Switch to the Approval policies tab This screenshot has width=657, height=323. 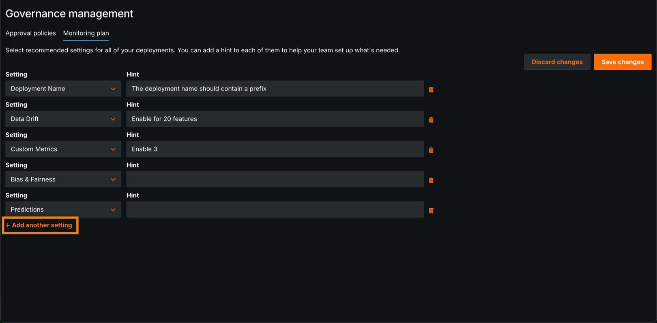pos(30,33)
